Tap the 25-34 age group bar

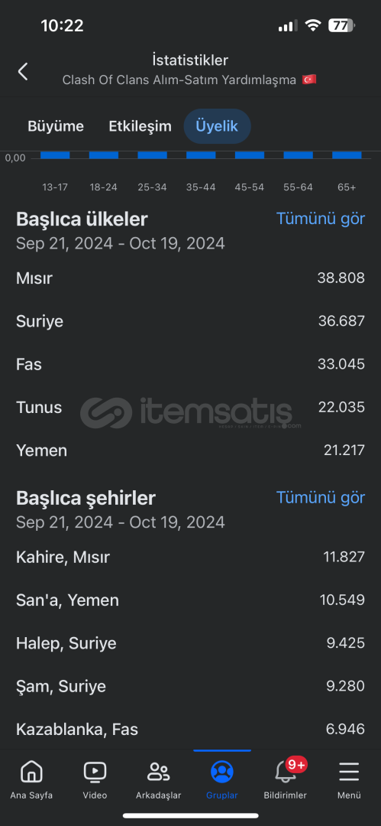(x=152, y=154)
